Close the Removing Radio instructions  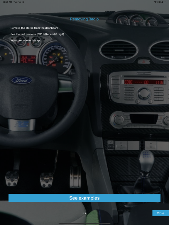coord(160,213)
